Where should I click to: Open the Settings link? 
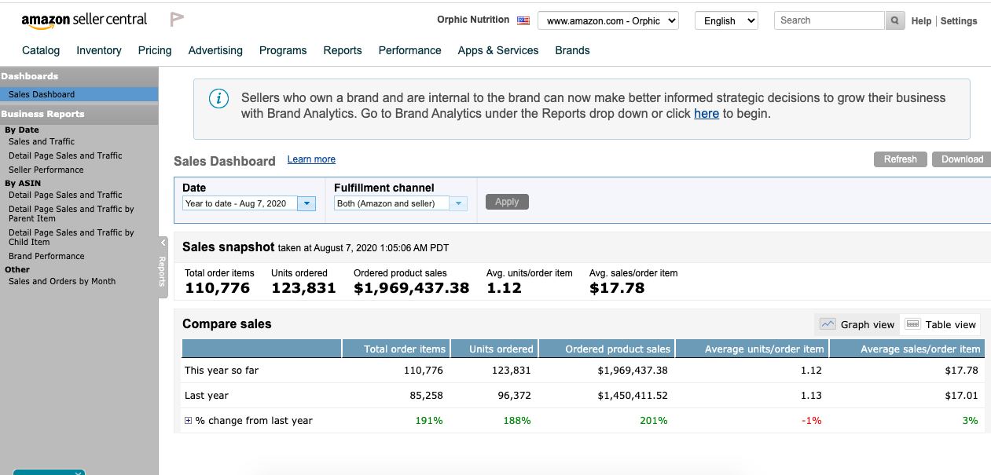pyautogui.click(x=959, y=21)
